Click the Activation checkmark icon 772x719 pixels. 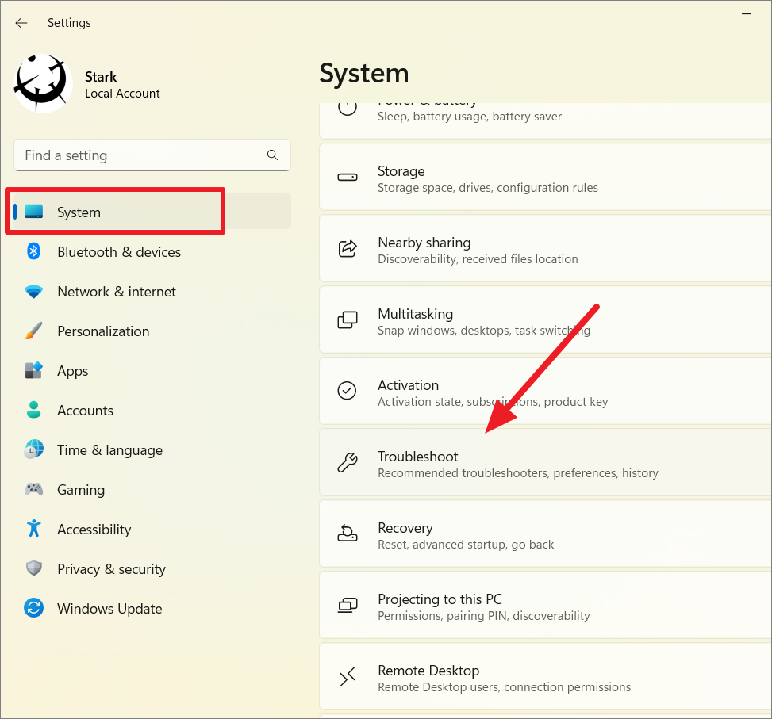347,391
